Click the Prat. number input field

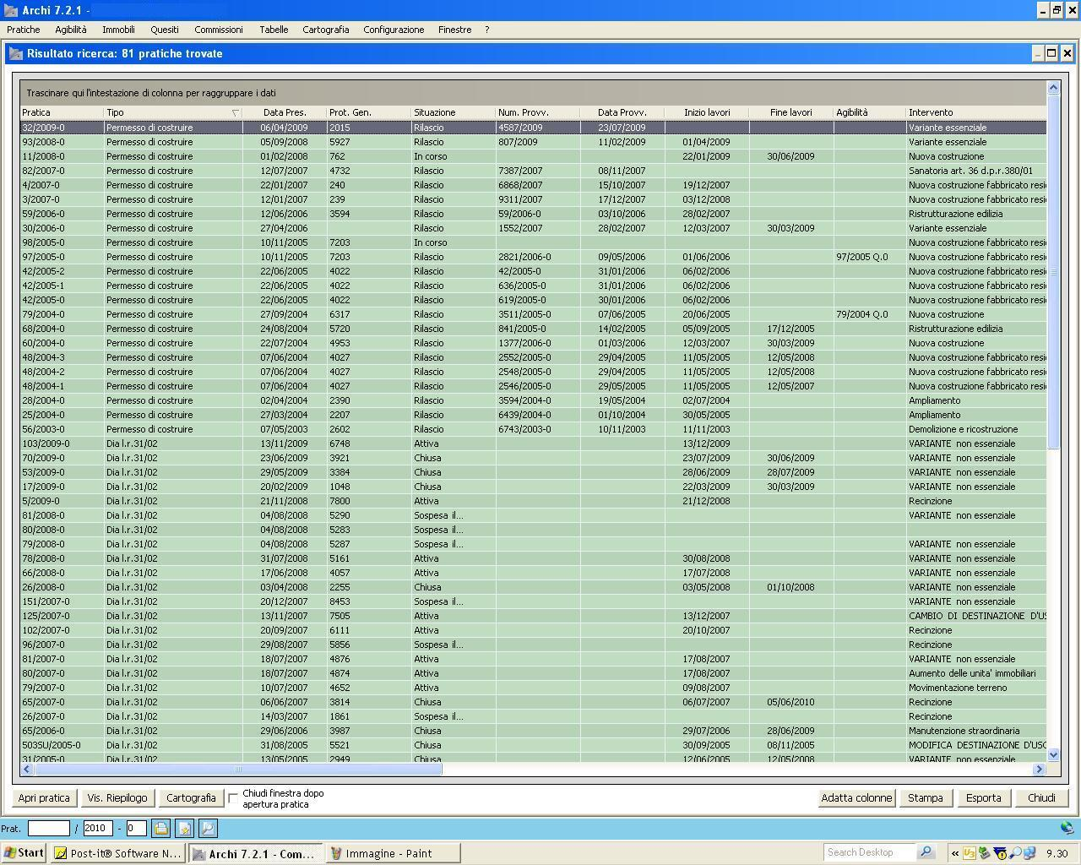pos(48,829)
